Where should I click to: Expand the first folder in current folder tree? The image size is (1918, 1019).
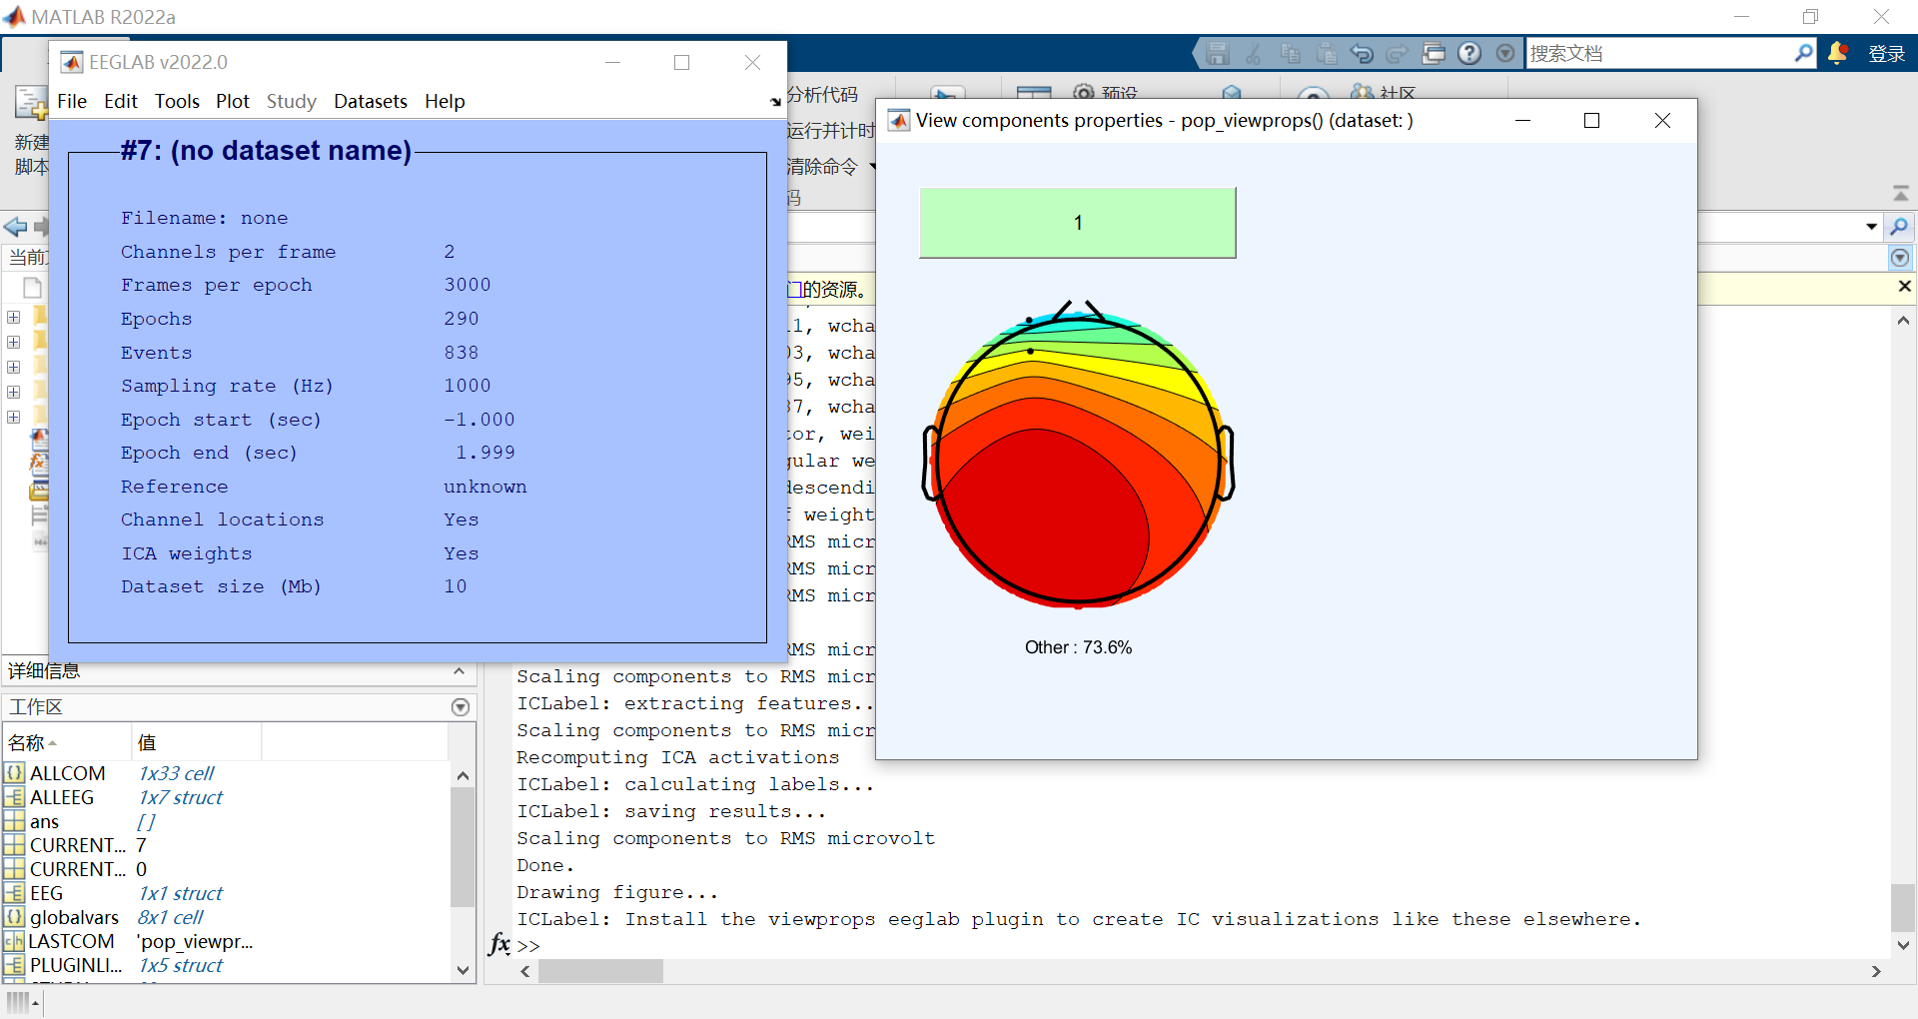tap(14, 317)
